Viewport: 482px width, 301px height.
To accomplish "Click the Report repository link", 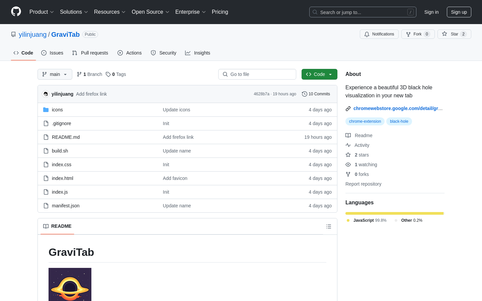I will pyautogui.click(x=363, y=184).
